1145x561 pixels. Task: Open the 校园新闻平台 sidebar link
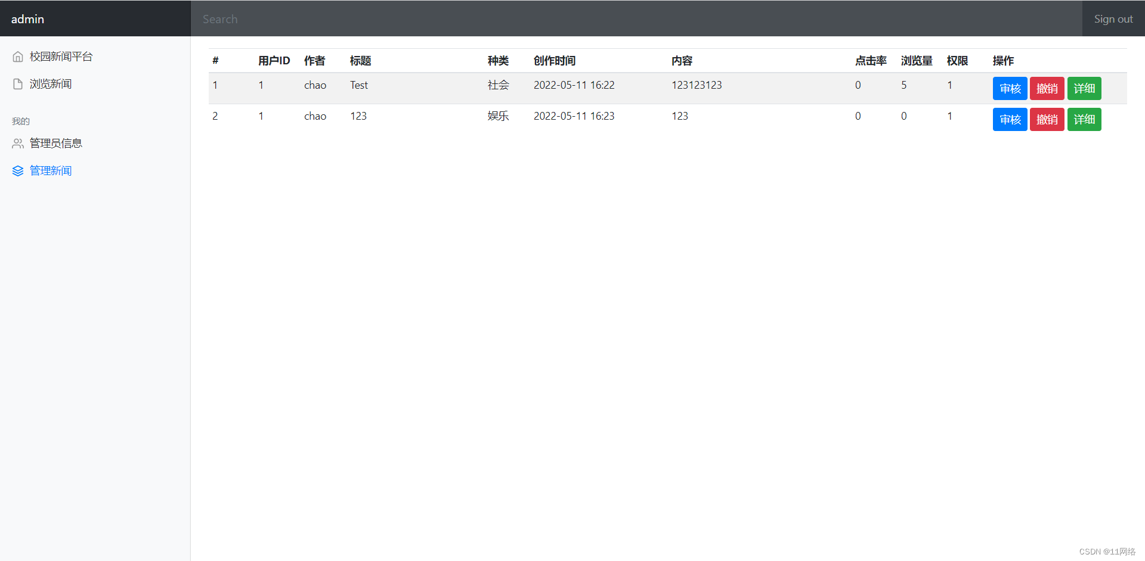[61, 57]
